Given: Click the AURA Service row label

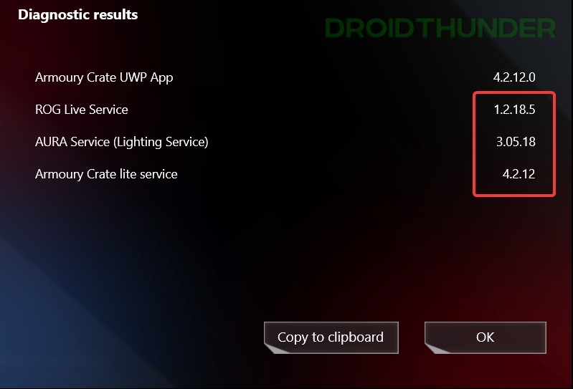Looking at the screenshot, I should pos(122,142).
